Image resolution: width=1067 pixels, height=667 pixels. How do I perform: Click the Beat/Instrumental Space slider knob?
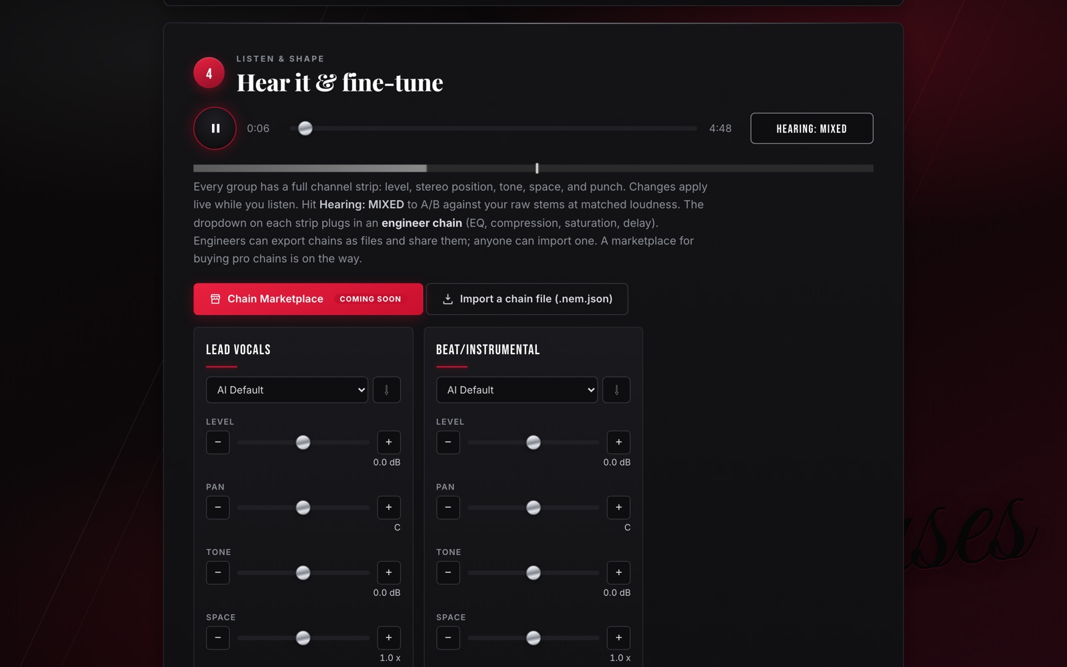[x=533, y=638]
